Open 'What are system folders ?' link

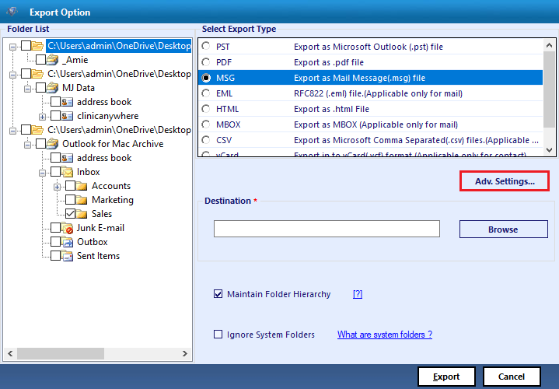pyautogui.click(x=385, y=335)
